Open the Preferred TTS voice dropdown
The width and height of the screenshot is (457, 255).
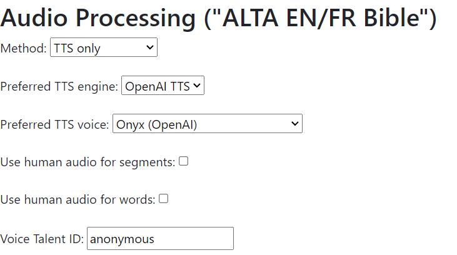point(207,124)
